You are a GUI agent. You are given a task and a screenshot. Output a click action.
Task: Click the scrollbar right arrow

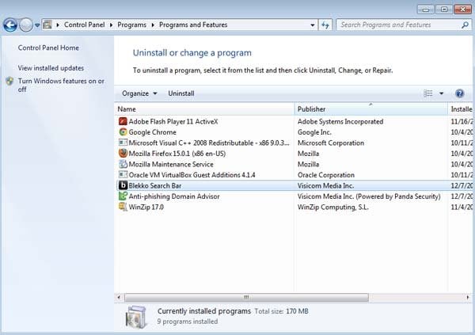pyautogui.click(x=468, y=298)
